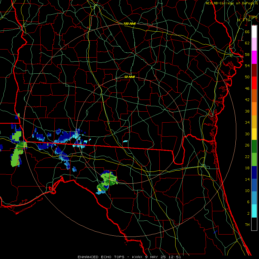
Task: Click the navy blue legend band
Action: pos(254,172)
